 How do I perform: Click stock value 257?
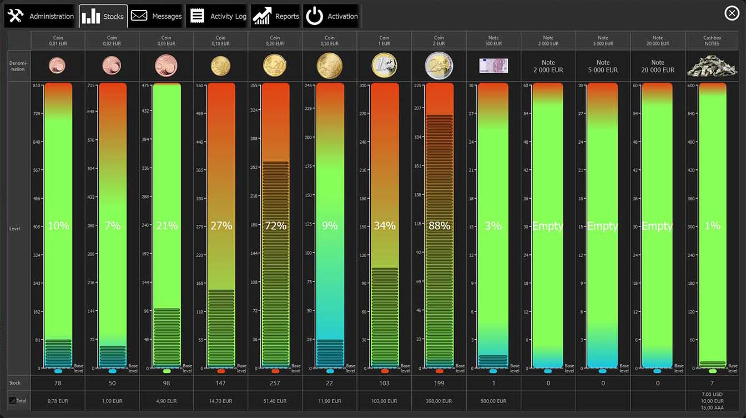(x=275, y=383)
